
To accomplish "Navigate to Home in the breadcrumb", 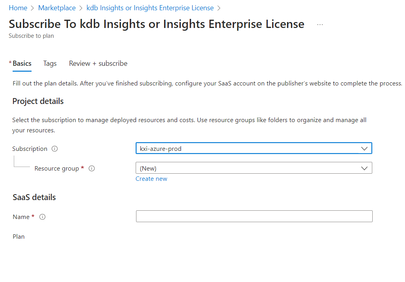I will 18,8.
